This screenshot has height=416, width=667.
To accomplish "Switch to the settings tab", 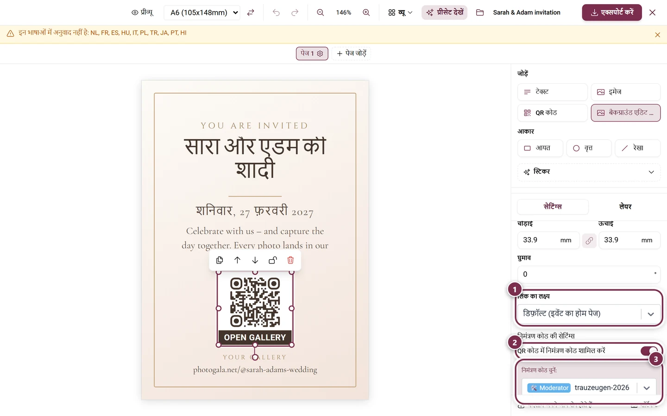I will 553,207.
